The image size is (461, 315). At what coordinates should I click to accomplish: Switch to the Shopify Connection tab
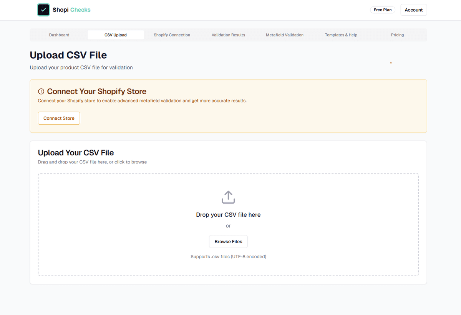[x=172, y=35]
